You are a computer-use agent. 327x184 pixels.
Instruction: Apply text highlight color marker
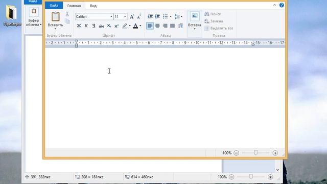(x=125, y=26)
